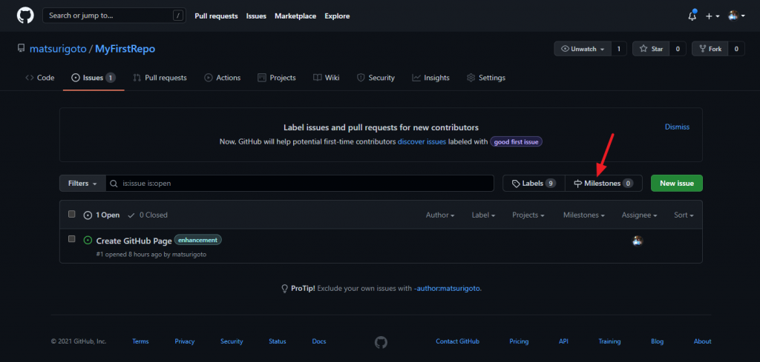Image resolution: width=760 pixels, height=362 pixels.
Task: Open the Unwatch dropdown button
Action: click(583, 49)
